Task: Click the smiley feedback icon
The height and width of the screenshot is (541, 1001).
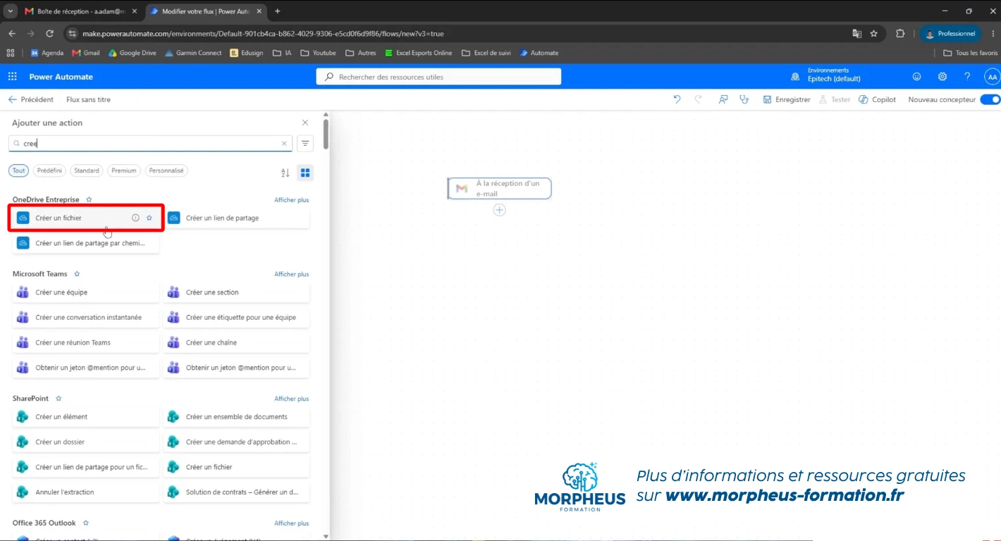Action: (916, 76)
